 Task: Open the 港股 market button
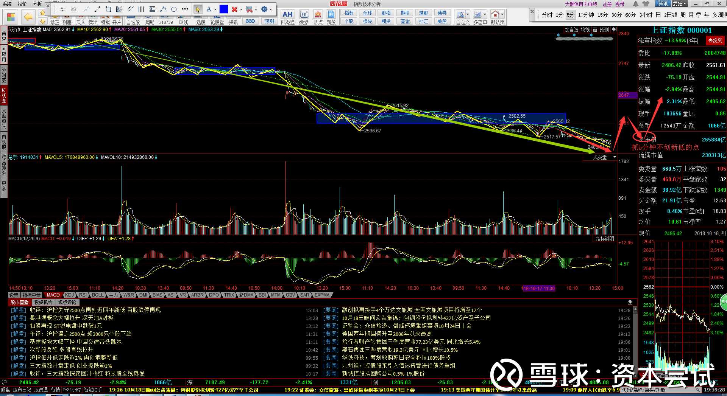[423, 13]
